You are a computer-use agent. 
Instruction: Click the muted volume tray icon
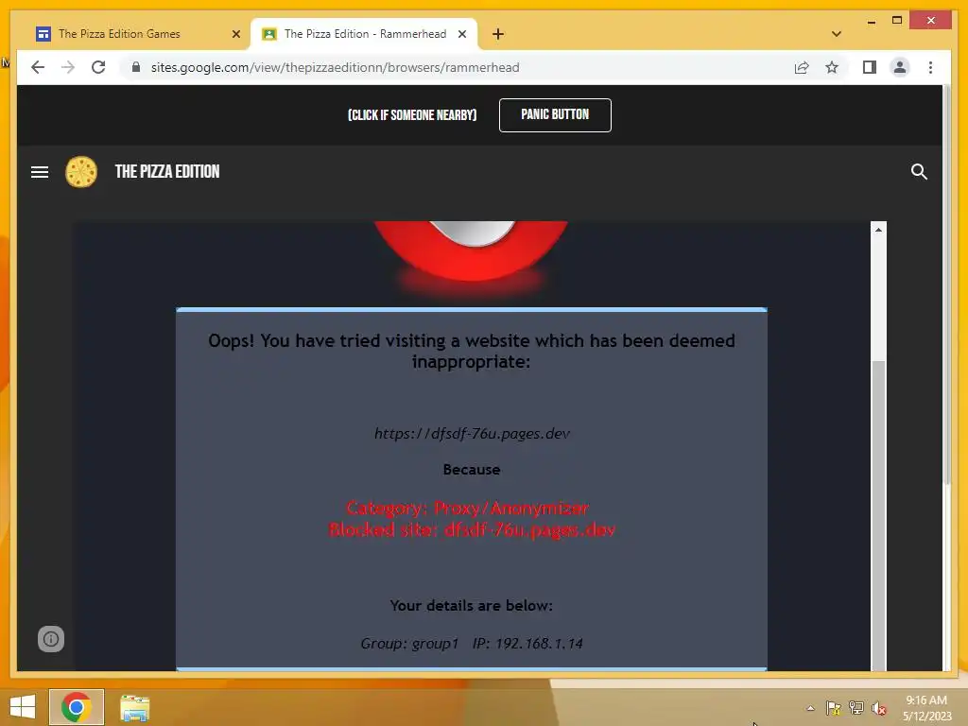pyautogui.click(x=879, y=708)
